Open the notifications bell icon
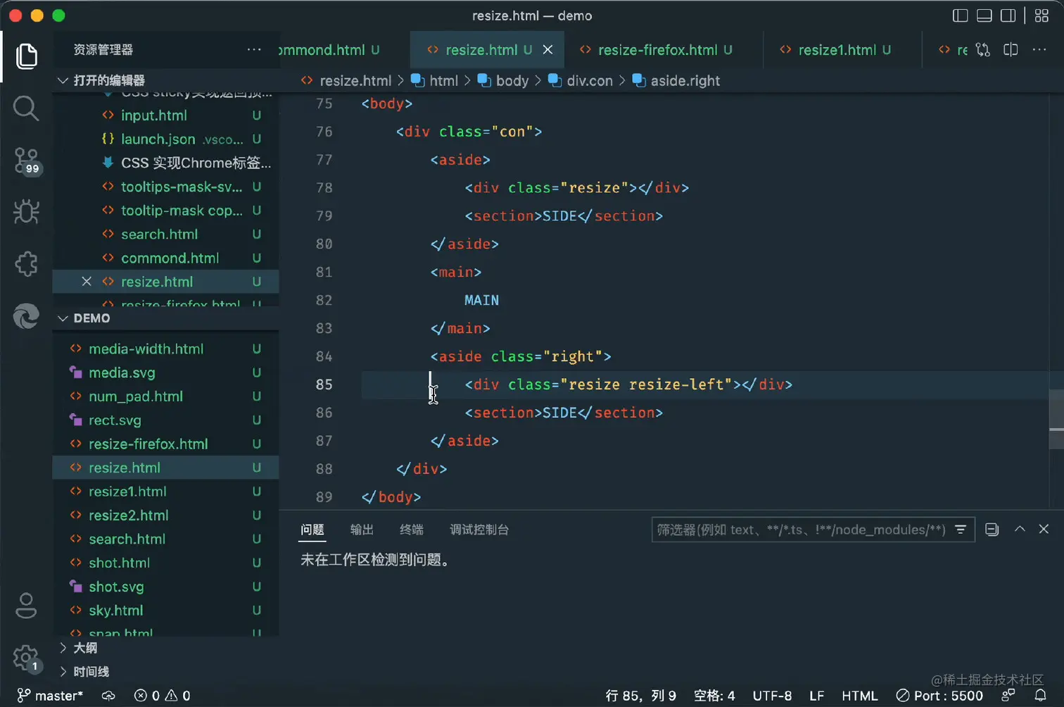The height and width of the screenshot is (707, 1064). [x=1041, y=696]
